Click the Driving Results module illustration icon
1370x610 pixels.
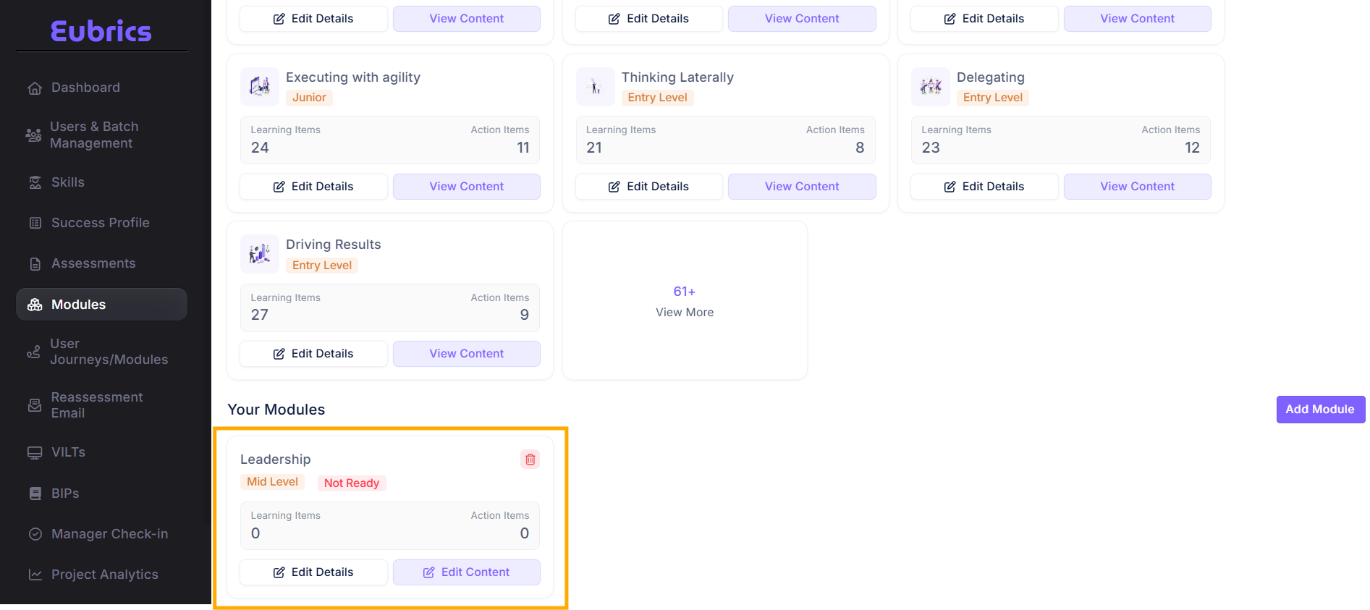pos(259,254)
